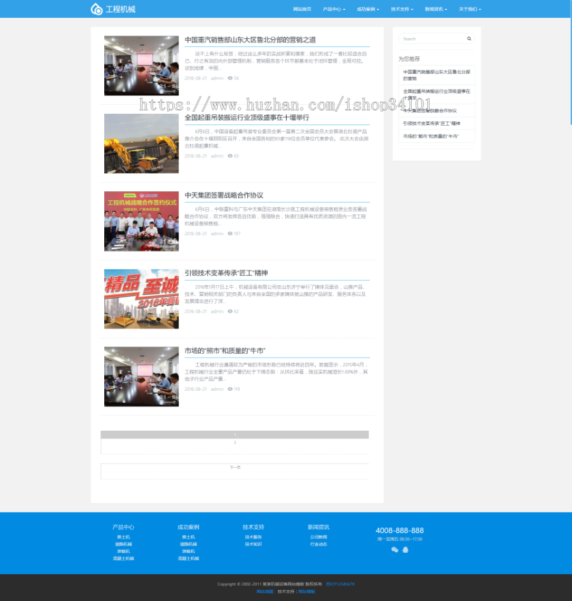Open article 市场的"熊市"和质量的"牛市"

[x=225, y=351]
